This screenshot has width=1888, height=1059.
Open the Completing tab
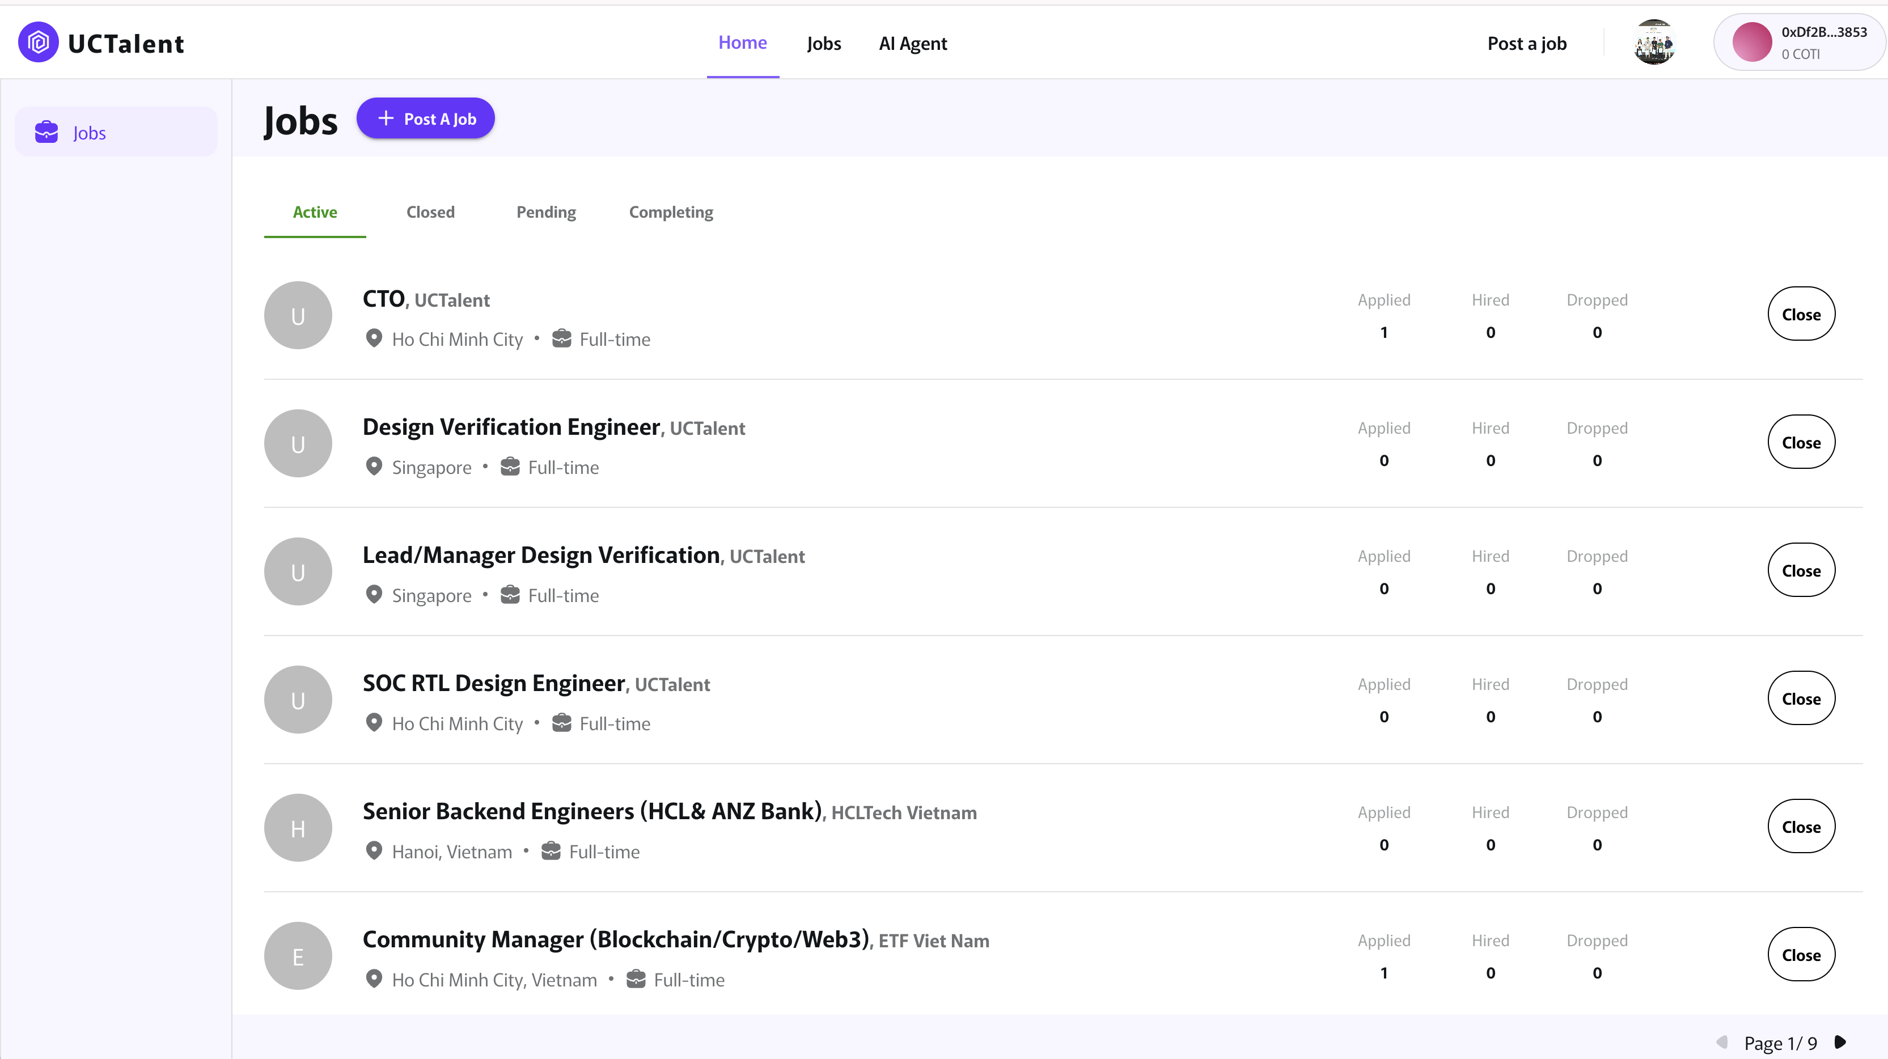(x=671, y=212)
